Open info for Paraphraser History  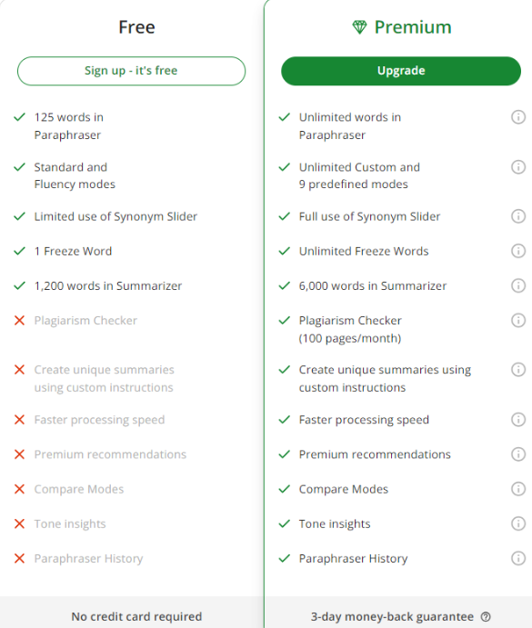click(x=518, y=558)
